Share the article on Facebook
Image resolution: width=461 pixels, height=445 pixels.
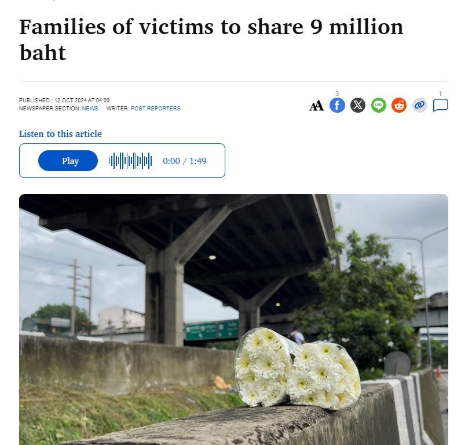(337, 105)
